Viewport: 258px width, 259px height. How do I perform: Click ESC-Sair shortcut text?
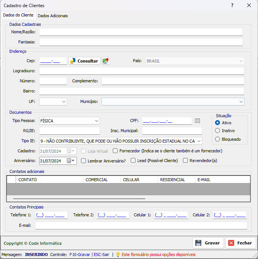[101, 255]
